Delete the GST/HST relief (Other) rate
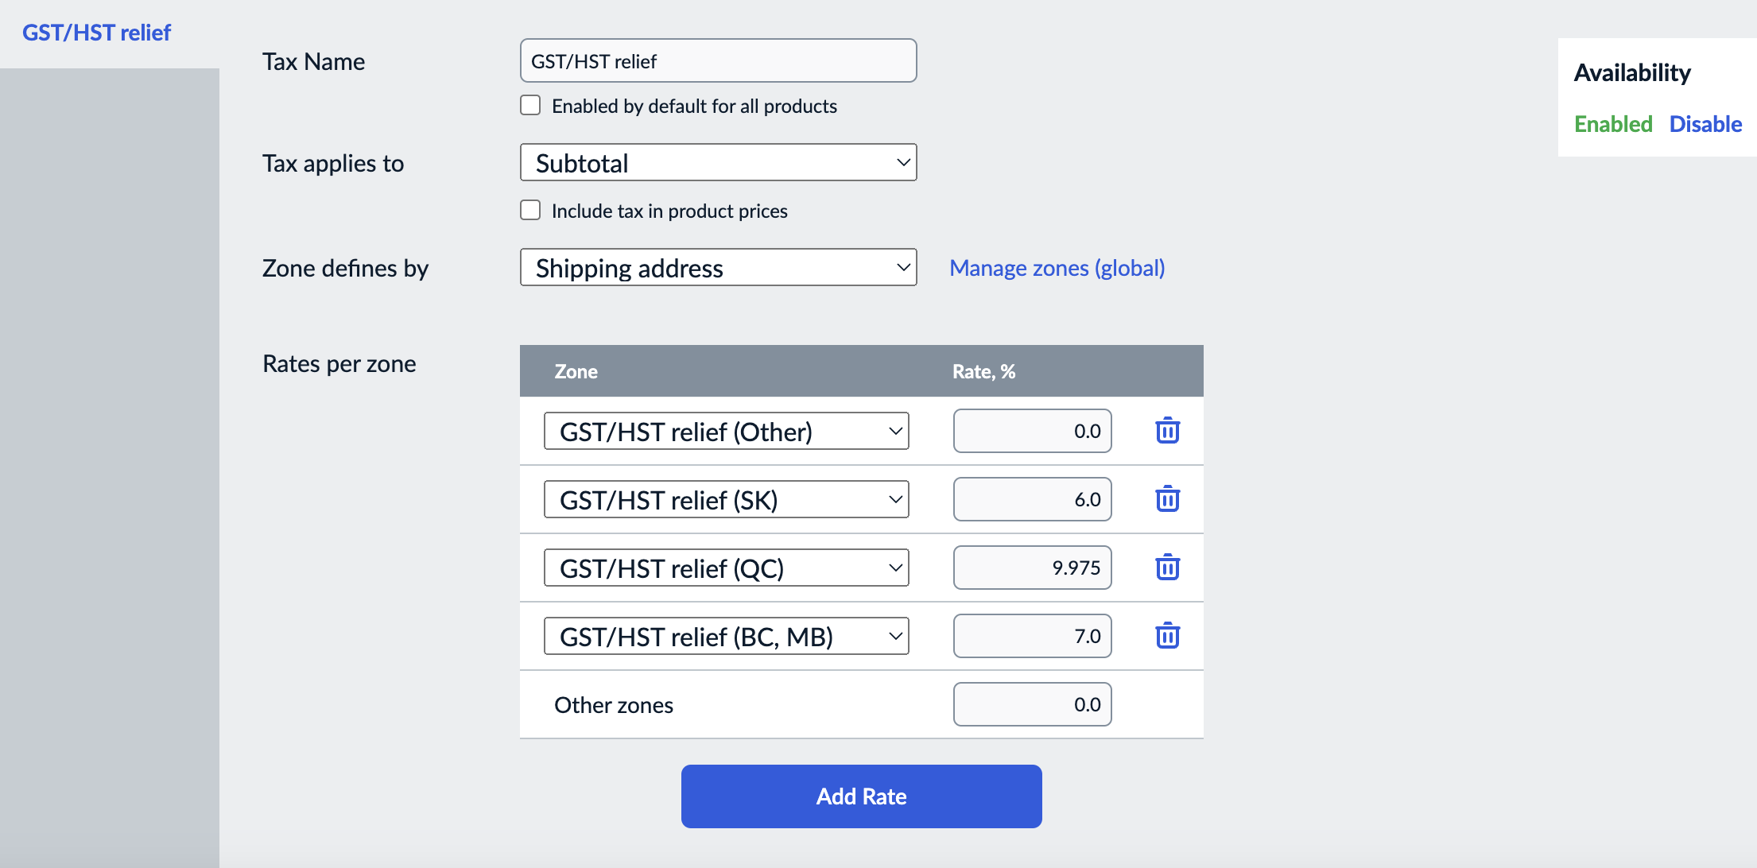The image size is (1757, 868). (1167, 431)
